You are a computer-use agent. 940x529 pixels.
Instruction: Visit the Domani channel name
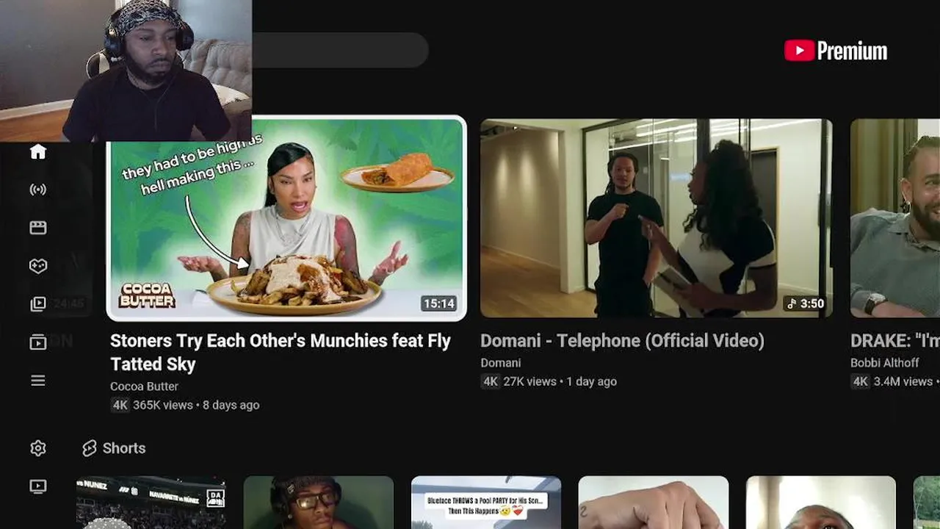tap(501, 362)
